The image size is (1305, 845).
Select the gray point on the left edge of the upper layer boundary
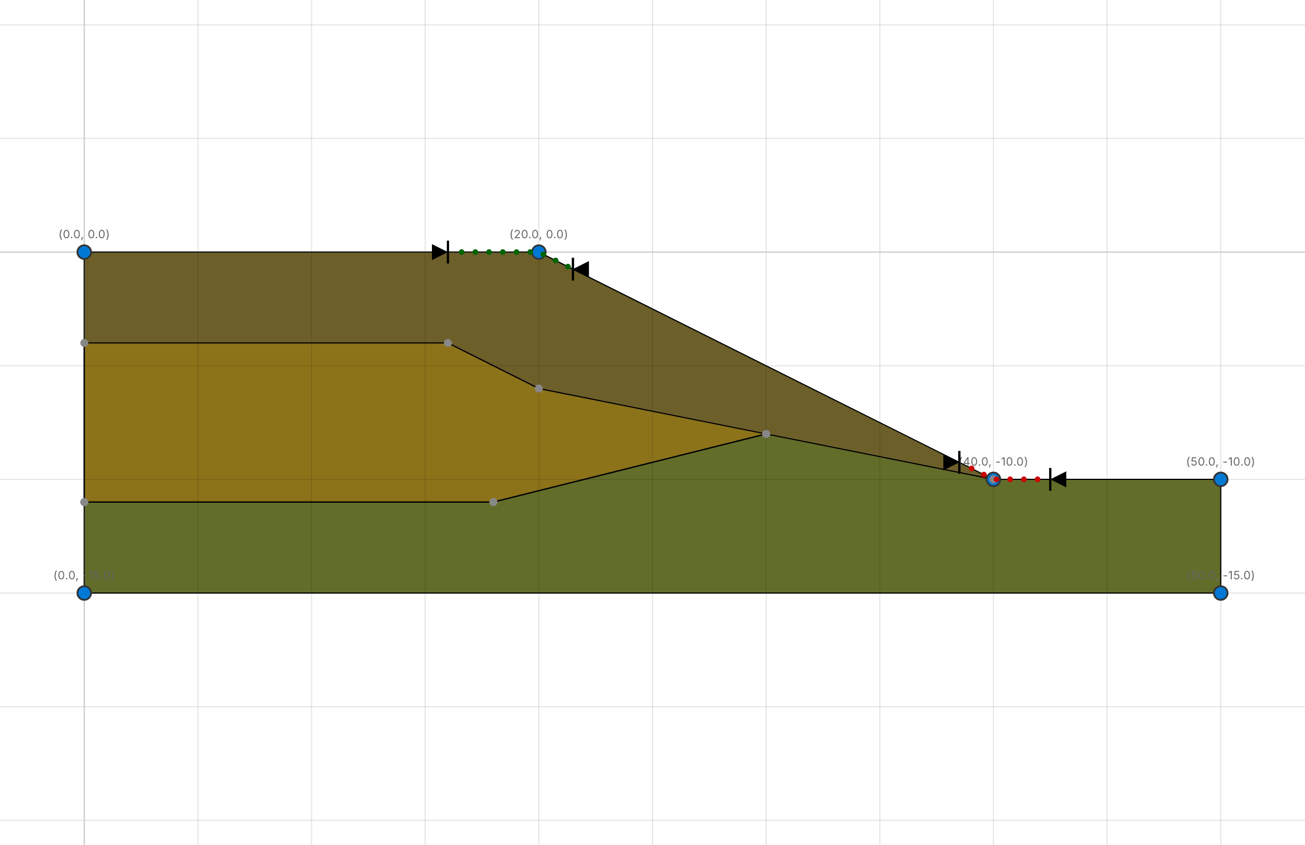click(84, 343)
